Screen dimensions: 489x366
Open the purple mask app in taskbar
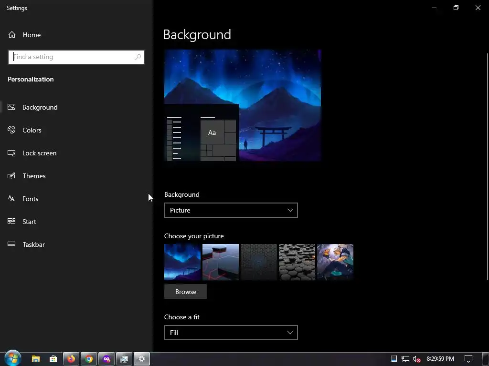(x=106, y=359)
